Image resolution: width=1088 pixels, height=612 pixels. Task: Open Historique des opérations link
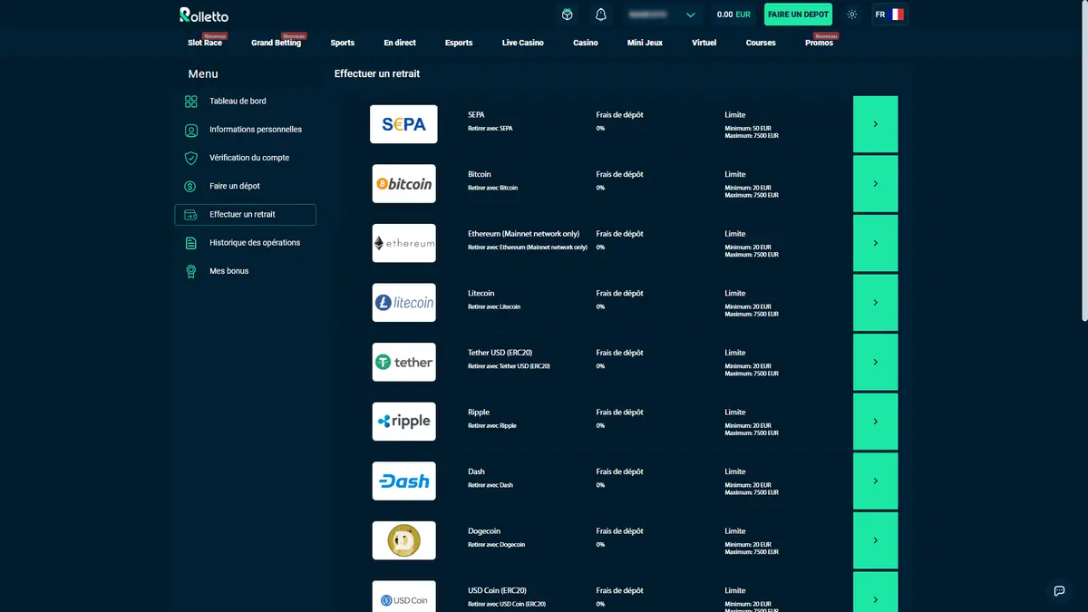coord(255,243)
